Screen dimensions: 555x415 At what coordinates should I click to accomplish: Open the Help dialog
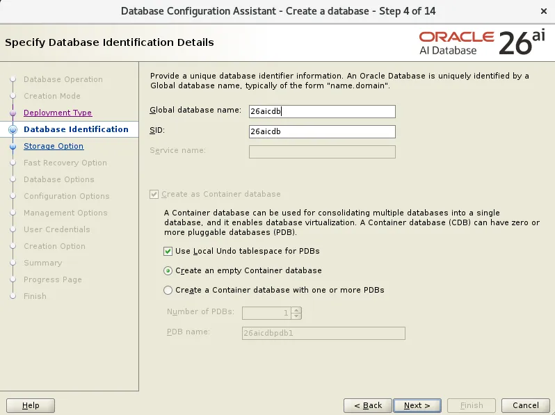tap(31, 405)
